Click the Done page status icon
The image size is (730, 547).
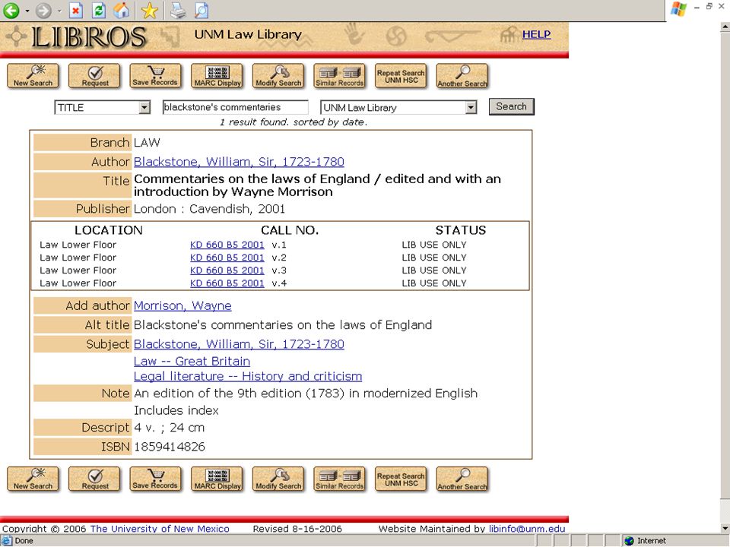point(7,540)
